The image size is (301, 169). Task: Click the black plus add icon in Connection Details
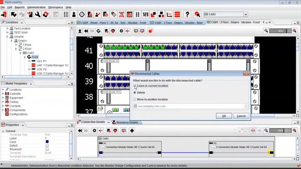[x=132, y=131]
